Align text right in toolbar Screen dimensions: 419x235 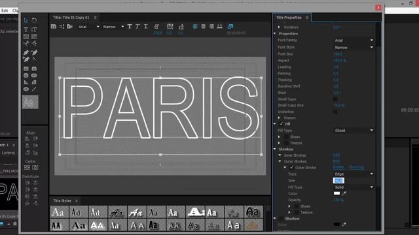click(211, 26)
